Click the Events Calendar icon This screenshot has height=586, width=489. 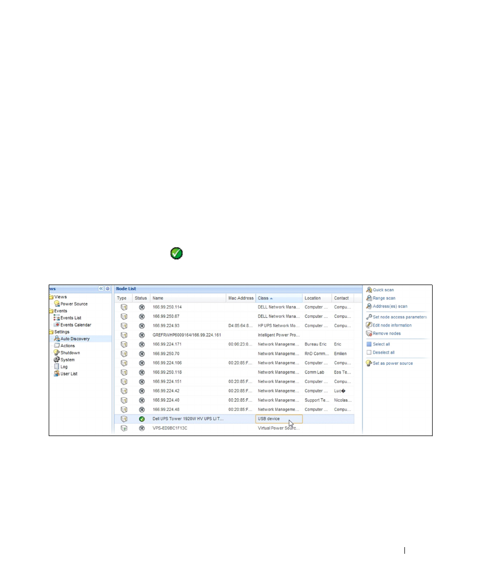[57, 325]
